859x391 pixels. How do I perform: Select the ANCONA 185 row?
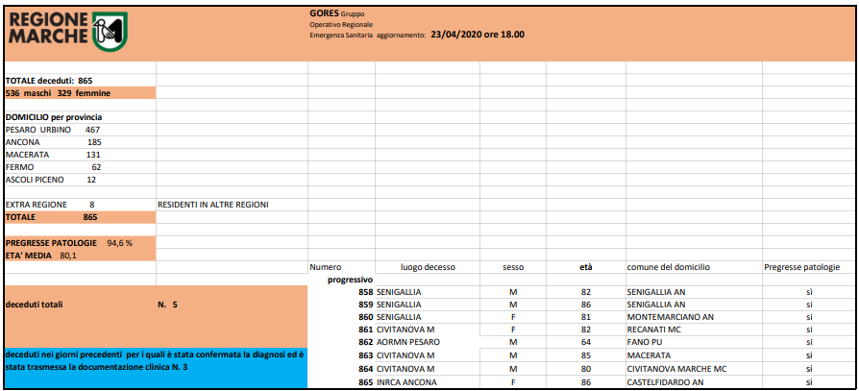coord(80,142)
